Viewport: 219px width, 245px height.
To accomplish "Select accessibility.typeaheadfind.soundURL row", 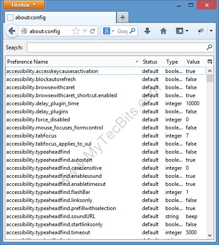I will point(106,216).
